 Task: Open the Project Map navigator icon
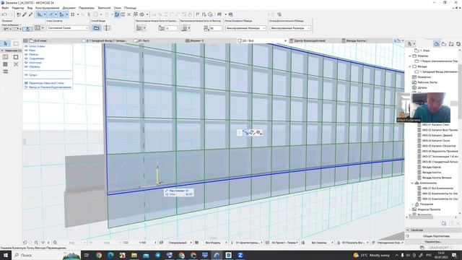pyautogui.click(x=437, y=44)
